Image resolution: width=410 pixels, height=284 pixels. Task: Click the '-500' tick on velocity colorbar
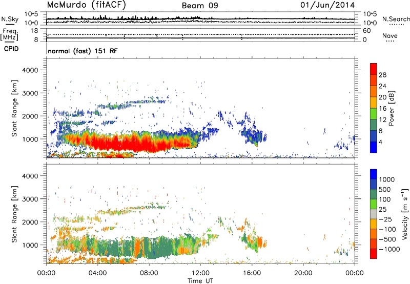point(387,239)
